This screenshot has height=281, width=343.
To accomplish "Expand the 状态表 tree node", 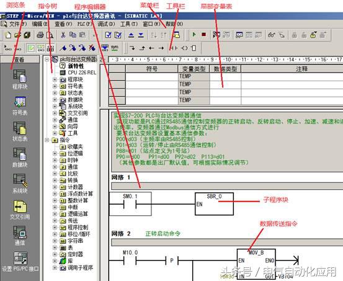I will tap(55, 93).
